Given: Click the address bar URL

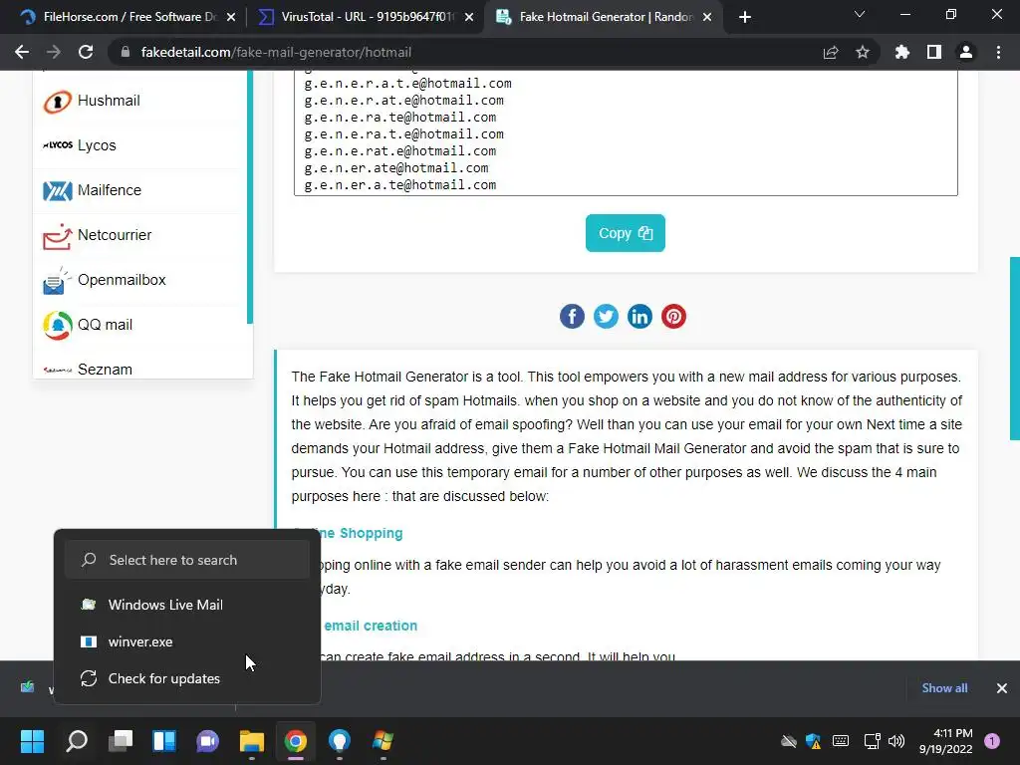Looking at the screenshot, I should coord(277,52).
